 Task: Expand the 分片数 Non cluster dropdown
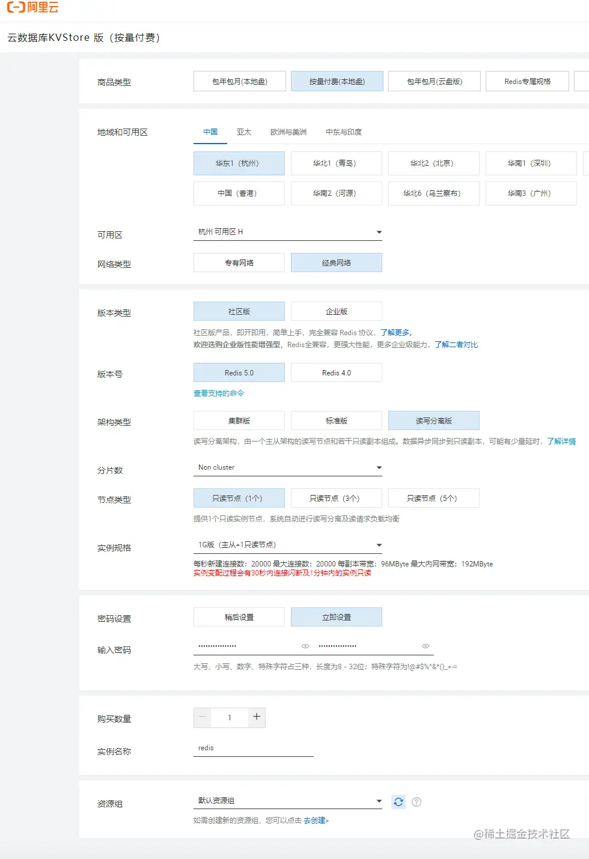click(x=288, y=467)
